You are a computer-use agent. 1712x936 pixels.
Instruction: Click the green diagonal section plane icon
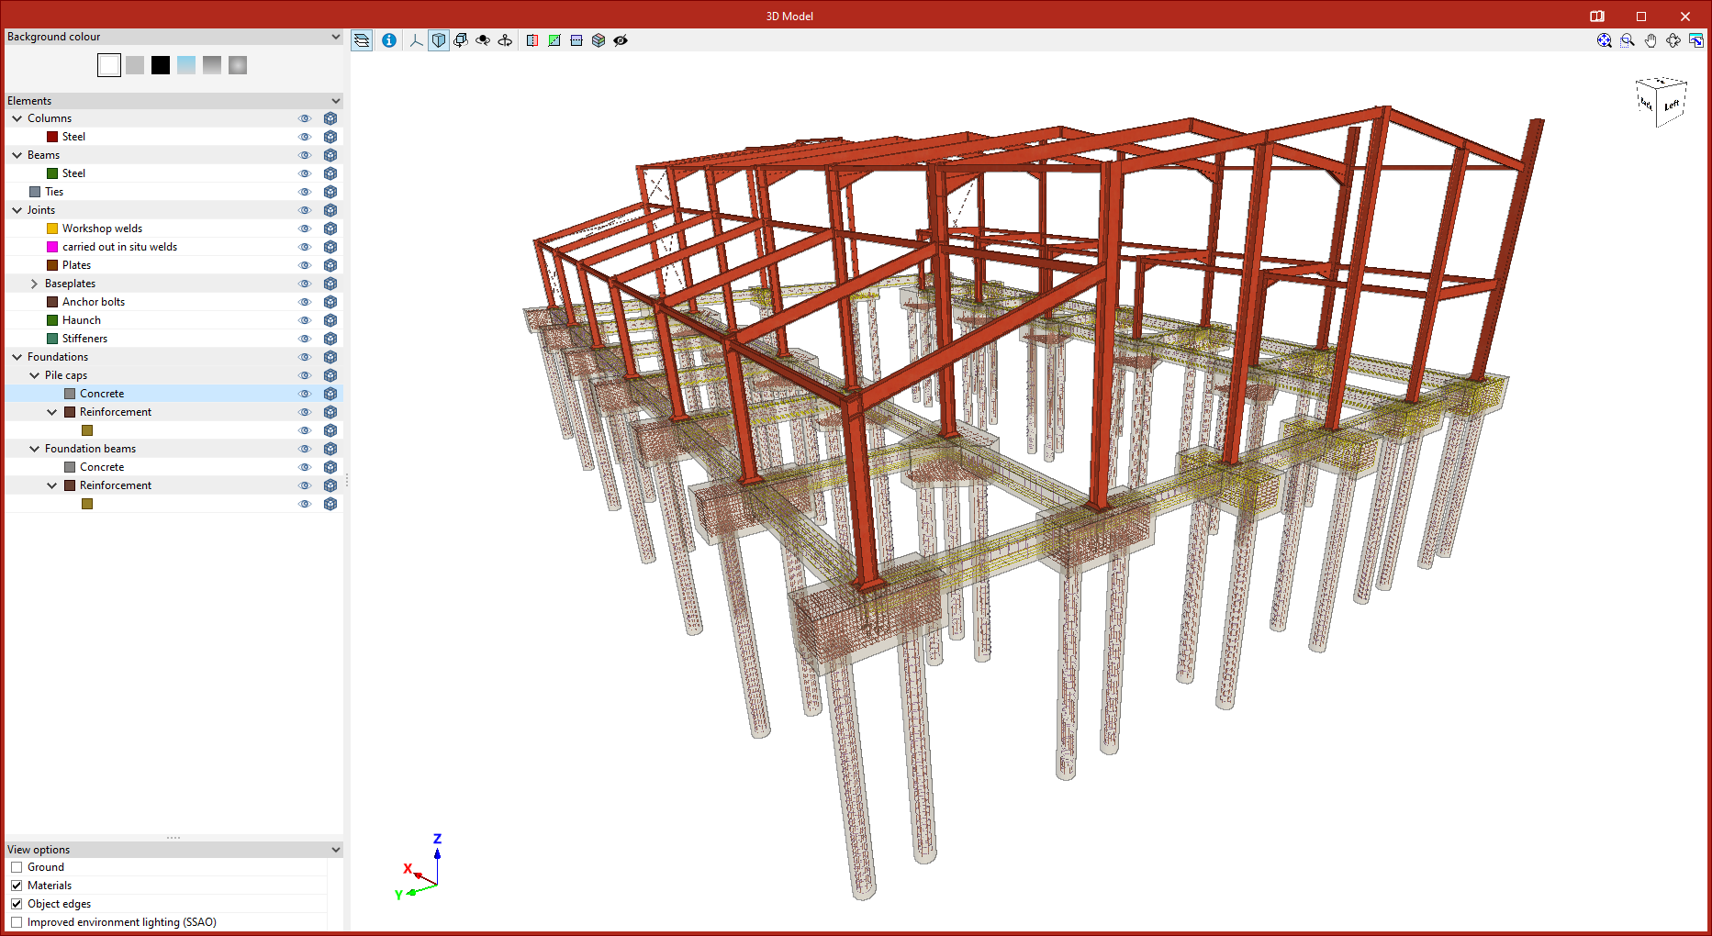point(554,40)
